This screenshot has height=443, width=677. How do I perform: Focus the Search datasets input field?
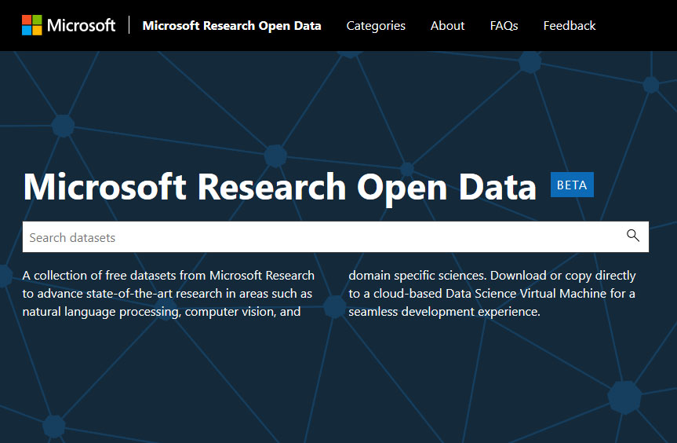(x=336, y=237)
